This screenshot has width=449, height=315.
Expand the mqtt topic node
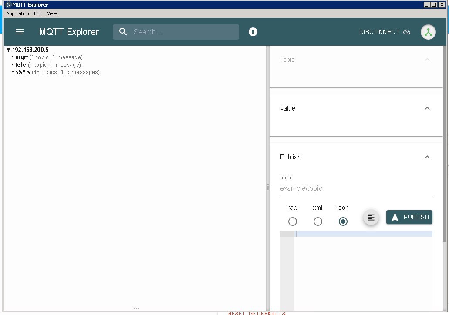tap(13, 57)
